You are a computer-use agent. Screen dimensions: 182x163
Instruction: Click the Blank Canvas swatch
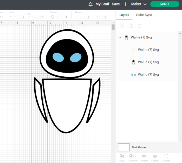point(124,147)
